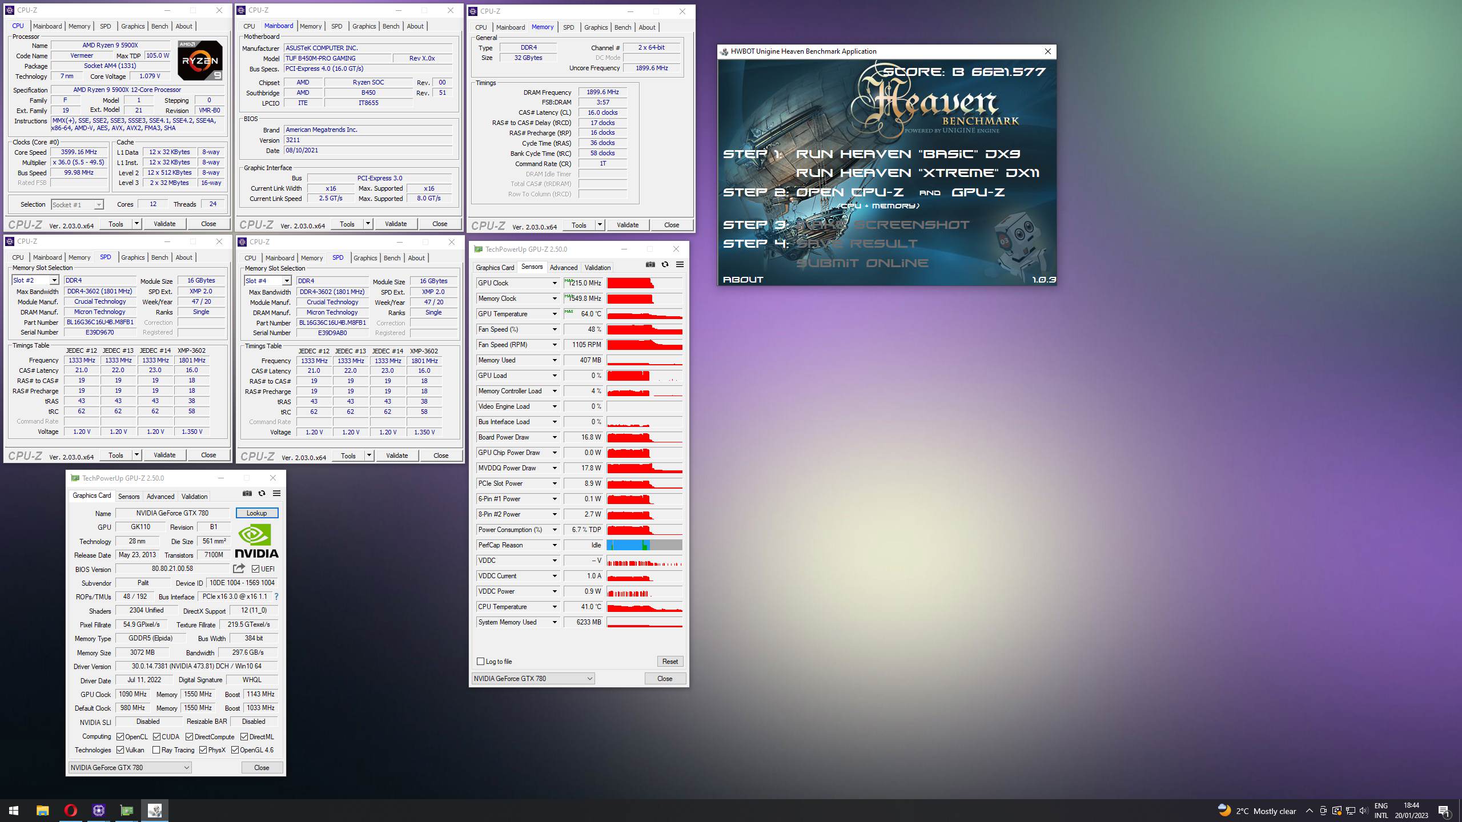Open the Advanced tab in GPU-Z Sensors window
The width and height of the screenshot is (1462, 822).
[x=564, y=268]
